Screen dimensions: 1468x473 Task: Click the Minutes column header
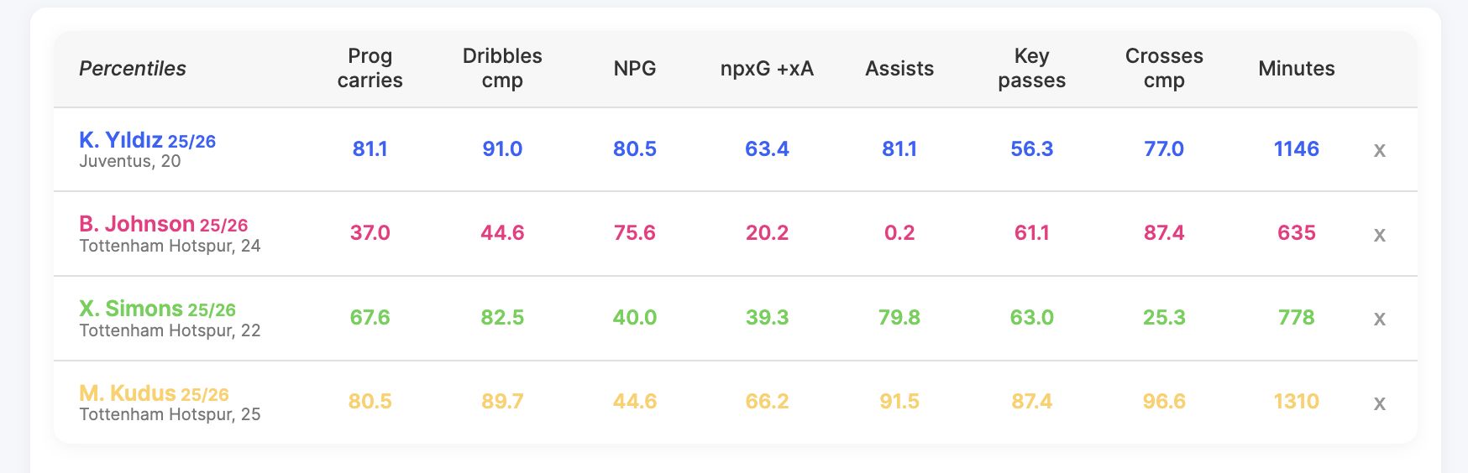[1296, 69]
